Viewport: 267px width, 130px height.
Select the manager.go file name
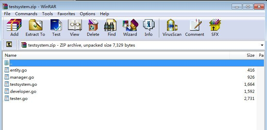tap(22, 77)
